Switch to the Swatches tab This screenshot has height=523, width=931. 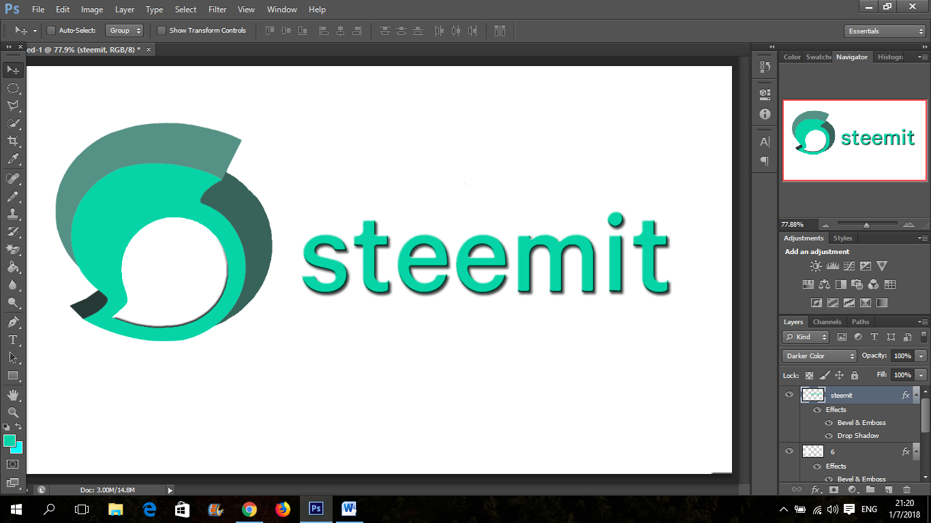pyautogui.click(x=819, y=57)
